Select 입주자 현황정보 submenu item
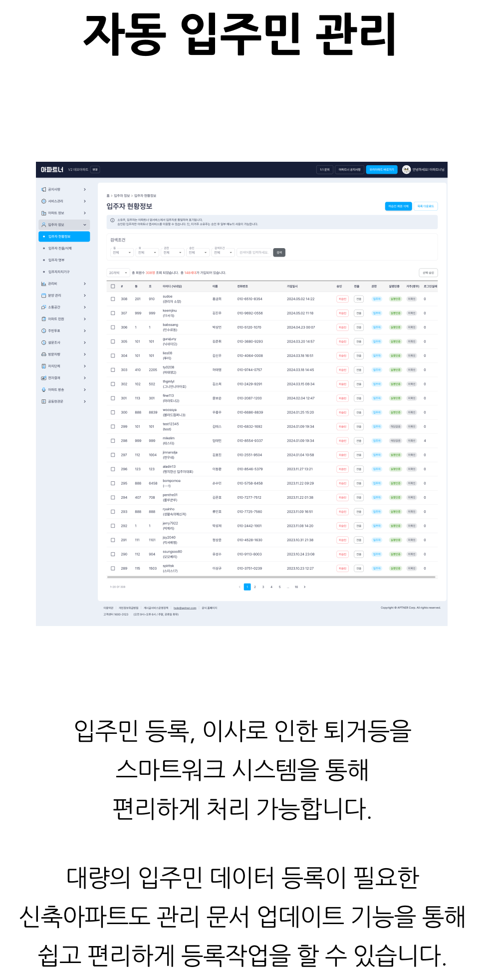Screen dimensions: 485x975 (x=64, y=237)
